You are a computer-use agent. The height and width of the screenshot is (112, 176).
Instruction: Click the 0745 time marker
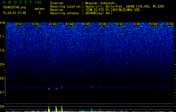point(86,24)
